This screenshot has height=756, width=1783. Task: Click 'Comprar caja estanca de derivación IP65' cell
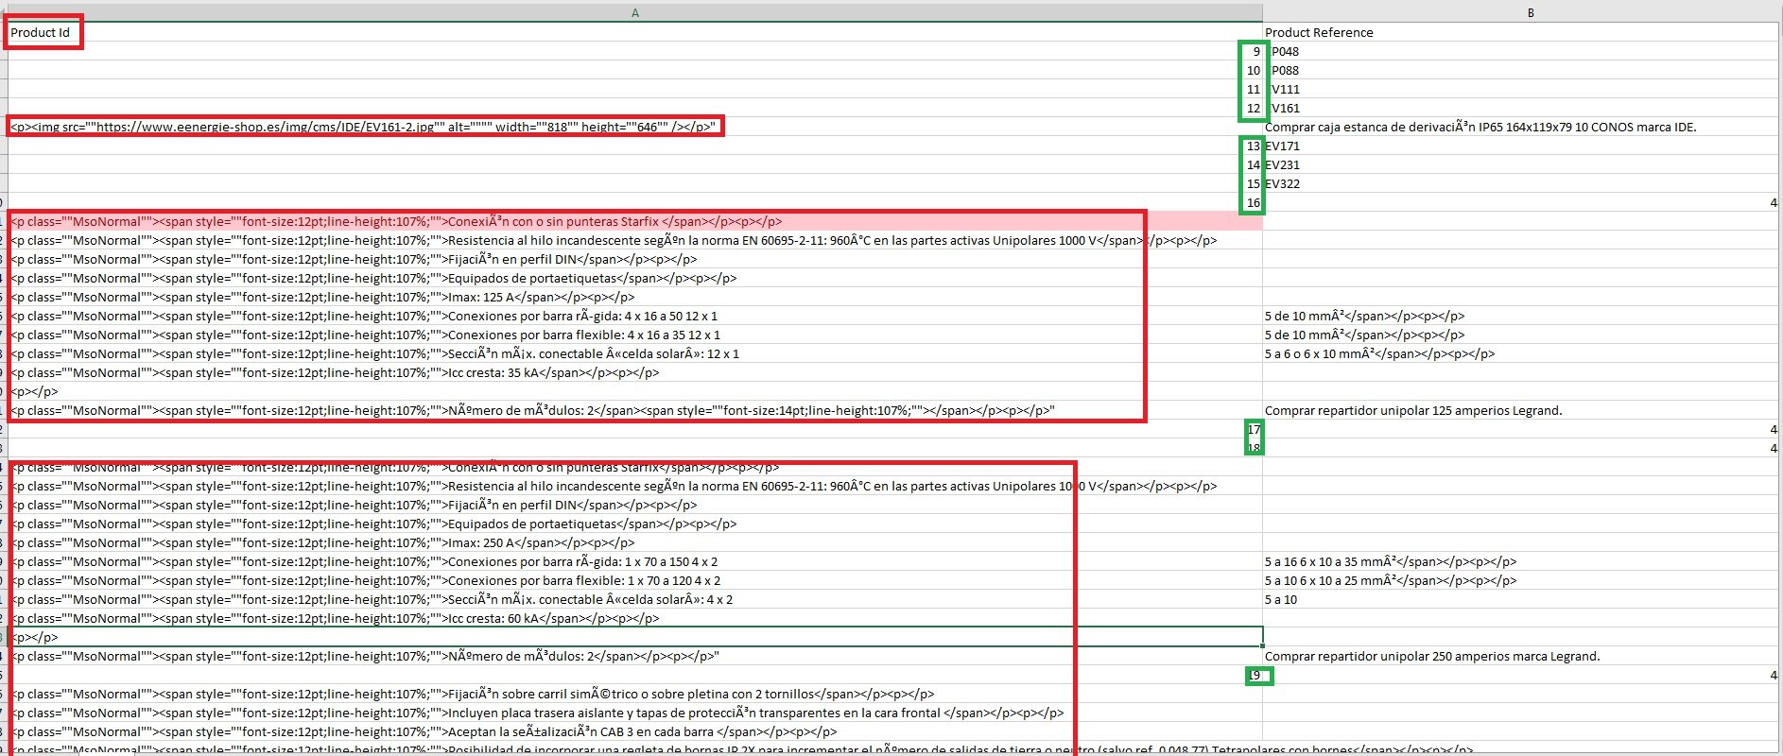1521,127
